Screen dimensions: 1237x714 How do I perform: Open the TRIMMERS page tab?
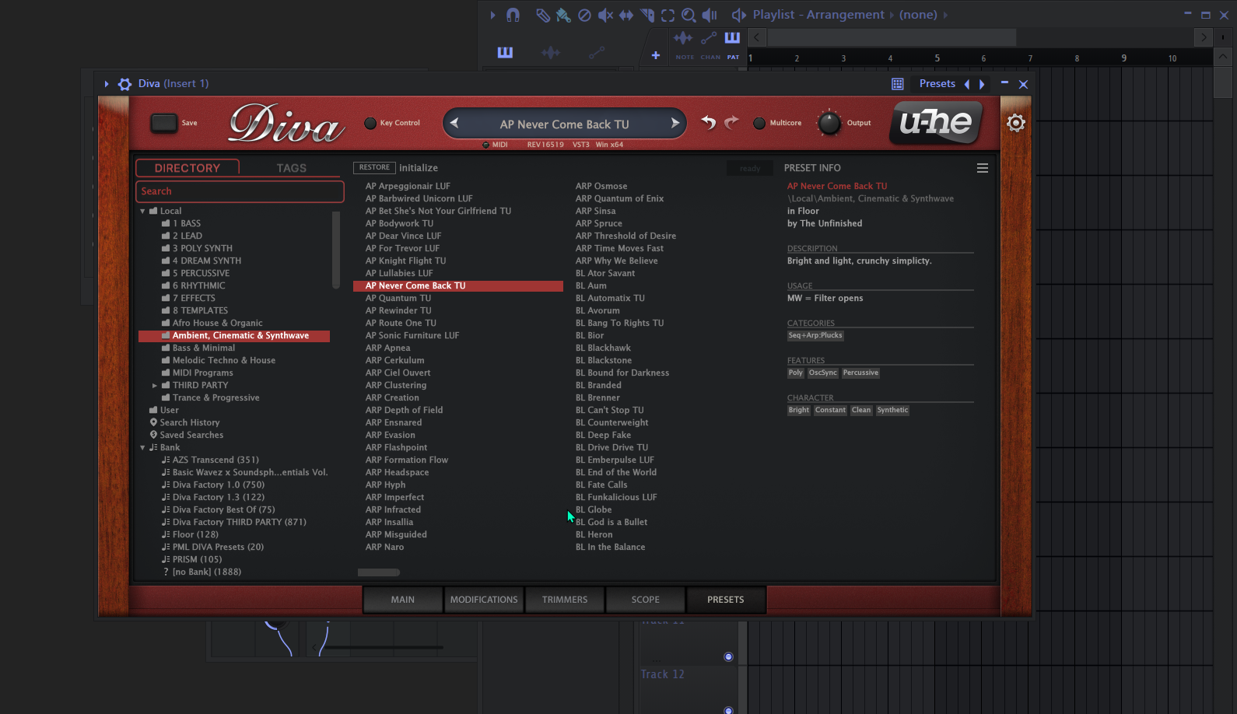click(x=565, y=600)
